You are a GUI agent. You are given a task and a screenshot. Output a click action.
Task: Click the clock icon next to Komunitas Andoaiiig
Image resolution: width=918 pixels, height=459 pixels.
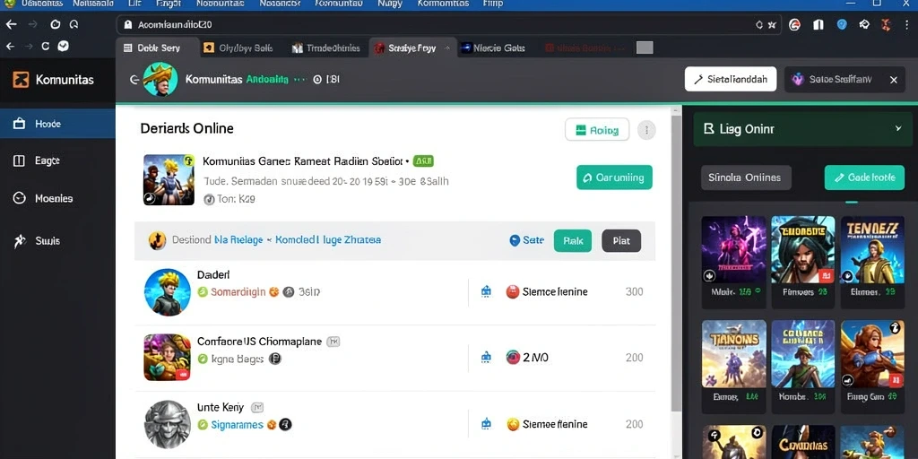[x=317, y=79]
